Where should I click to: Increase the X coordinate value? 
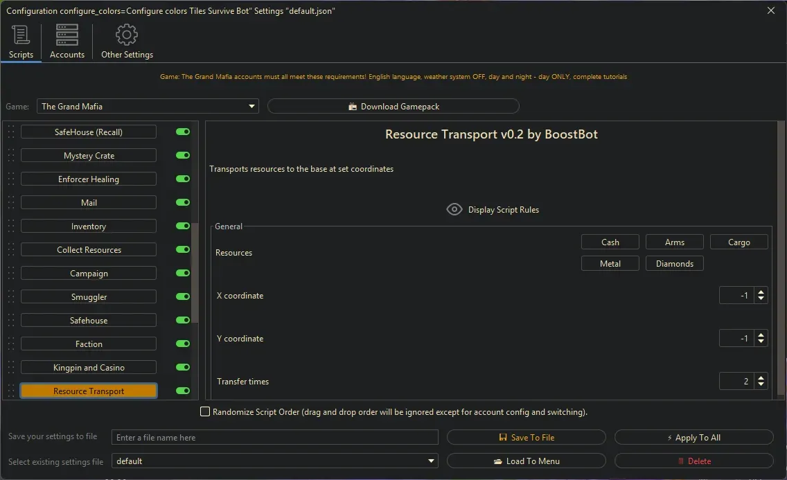[761, 292]
